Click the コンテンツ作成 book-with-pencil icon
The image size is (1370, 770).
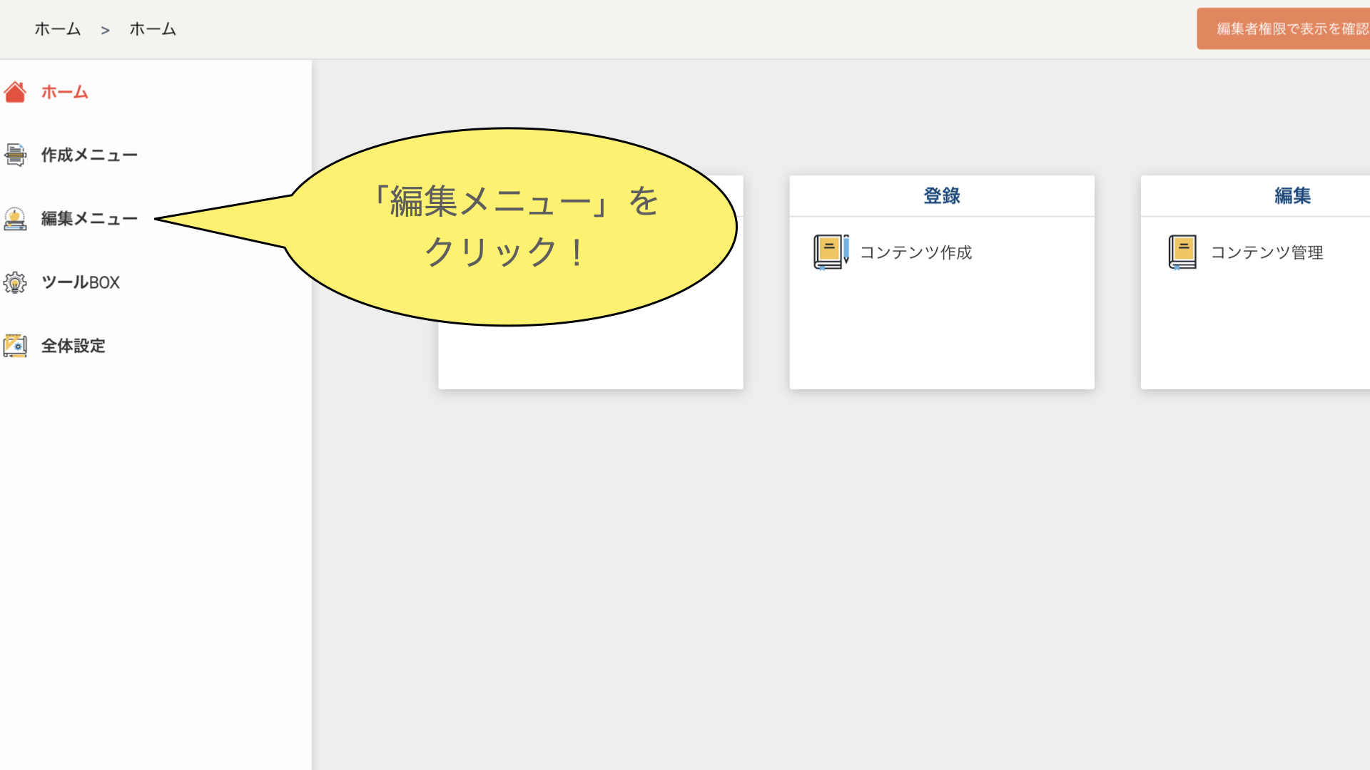pos(831,252)
